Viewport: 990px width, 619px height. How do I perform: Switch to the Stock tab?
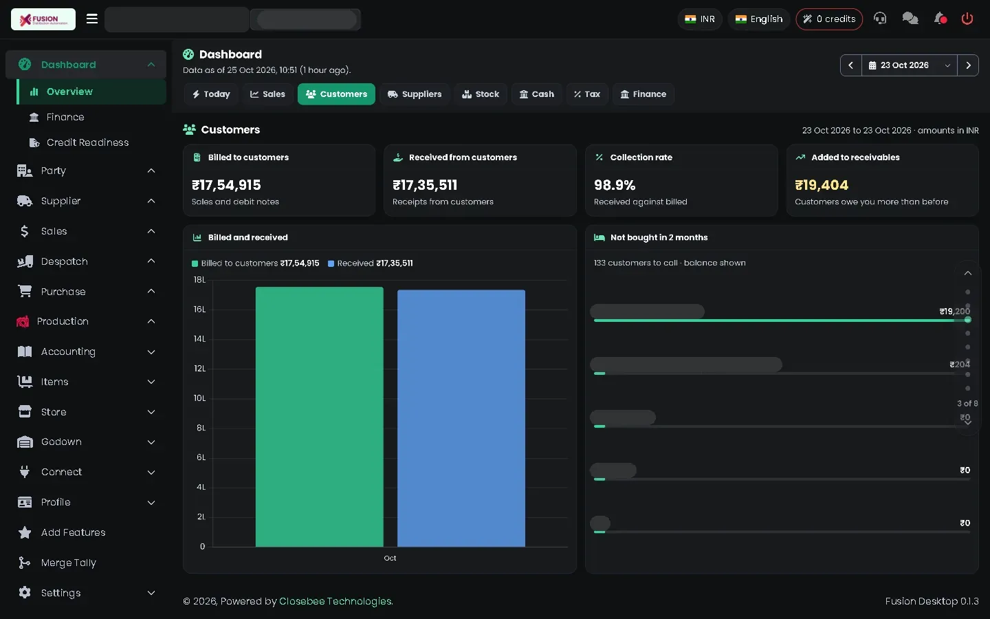[481, 94]
